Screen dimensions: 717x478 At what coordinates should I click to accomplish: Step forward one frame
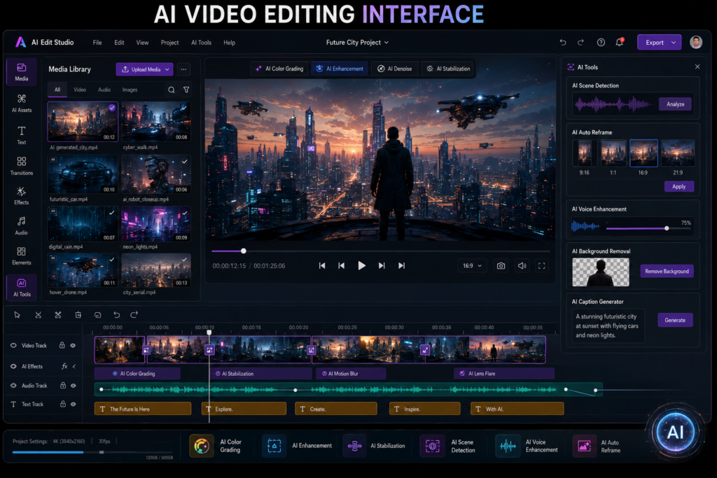[382, 265]
